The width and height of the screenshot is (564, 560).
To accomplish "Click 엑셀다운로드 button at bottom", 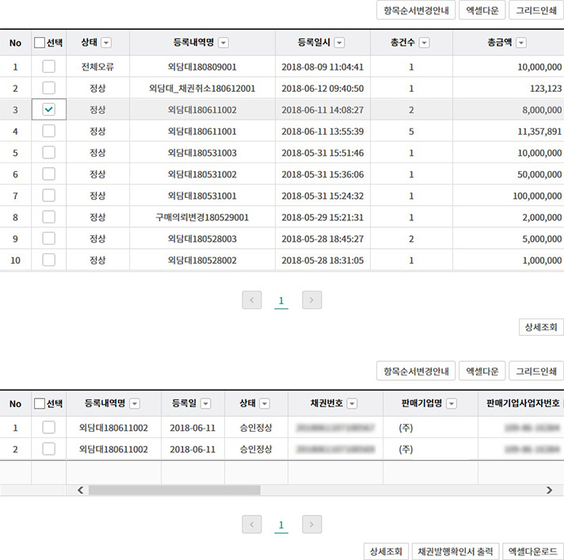I will point(533,551).
